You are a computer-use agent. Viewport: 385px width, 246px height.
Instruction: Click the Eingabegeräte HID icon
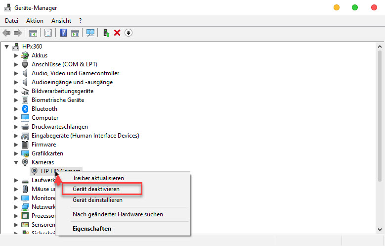pos(25,136)
